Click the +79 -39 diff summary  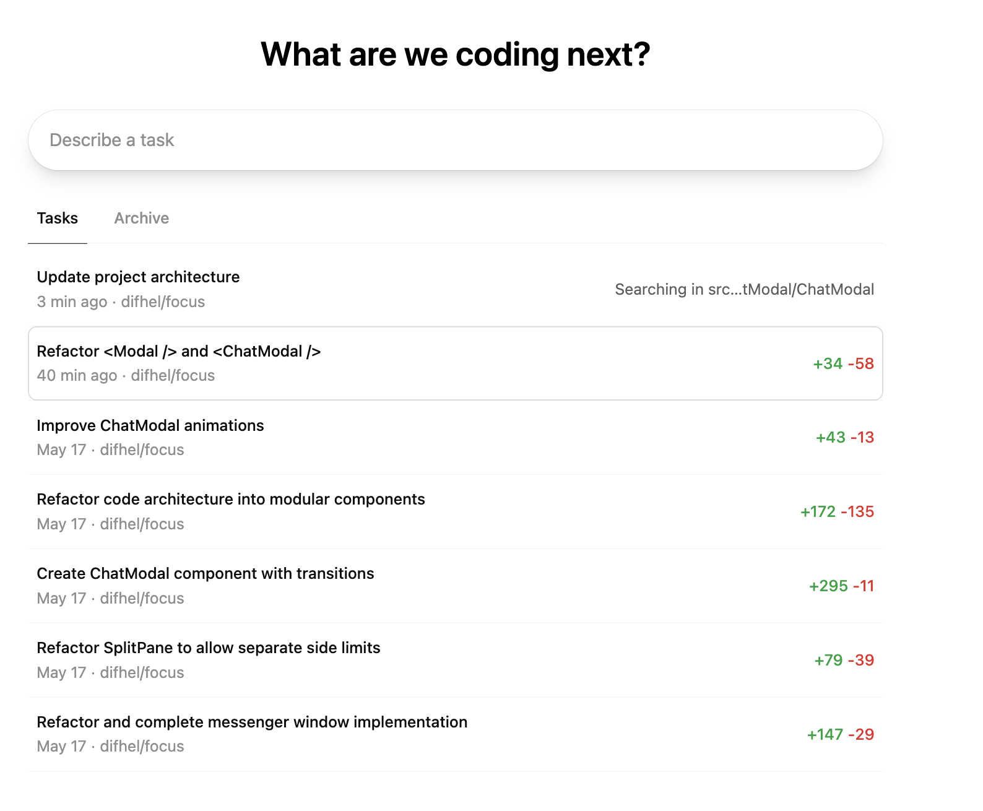[844, 660]
